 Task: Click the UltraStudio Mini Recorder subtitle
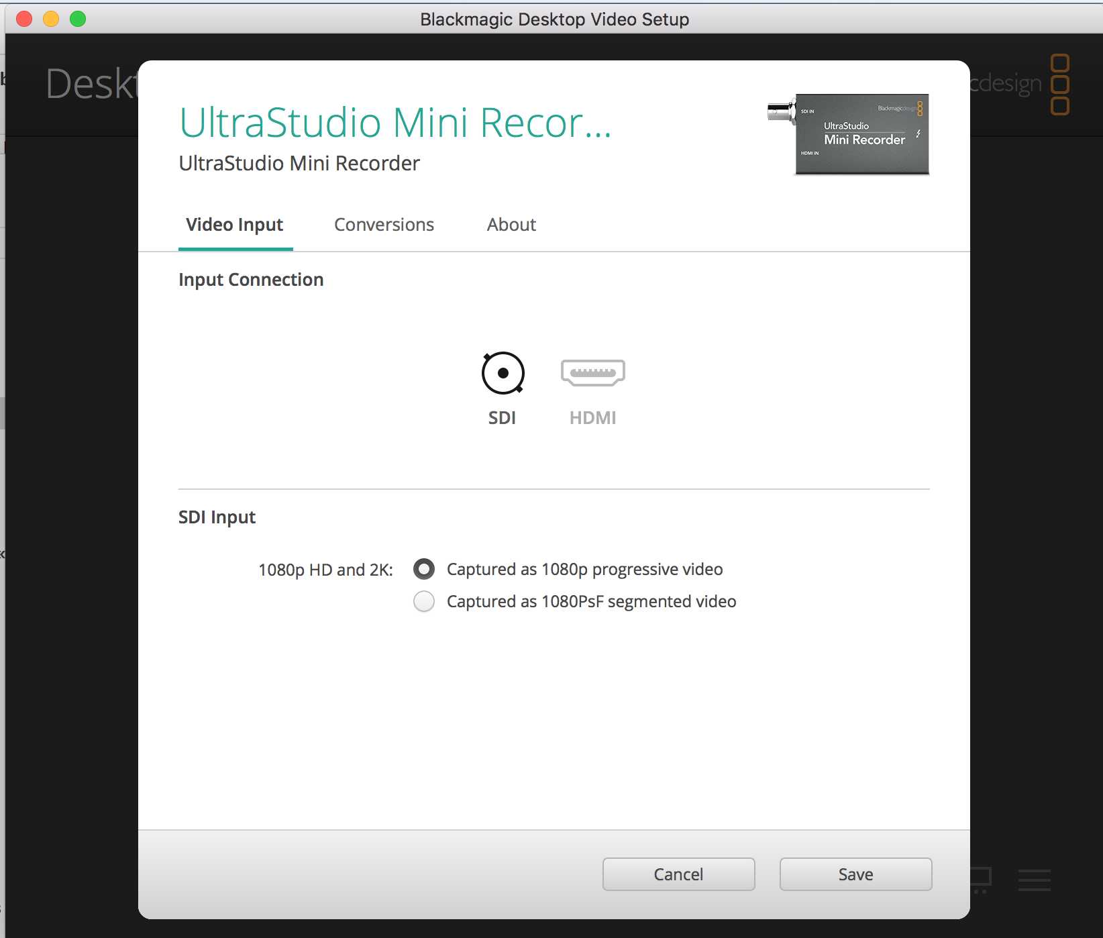click(299, 163)
